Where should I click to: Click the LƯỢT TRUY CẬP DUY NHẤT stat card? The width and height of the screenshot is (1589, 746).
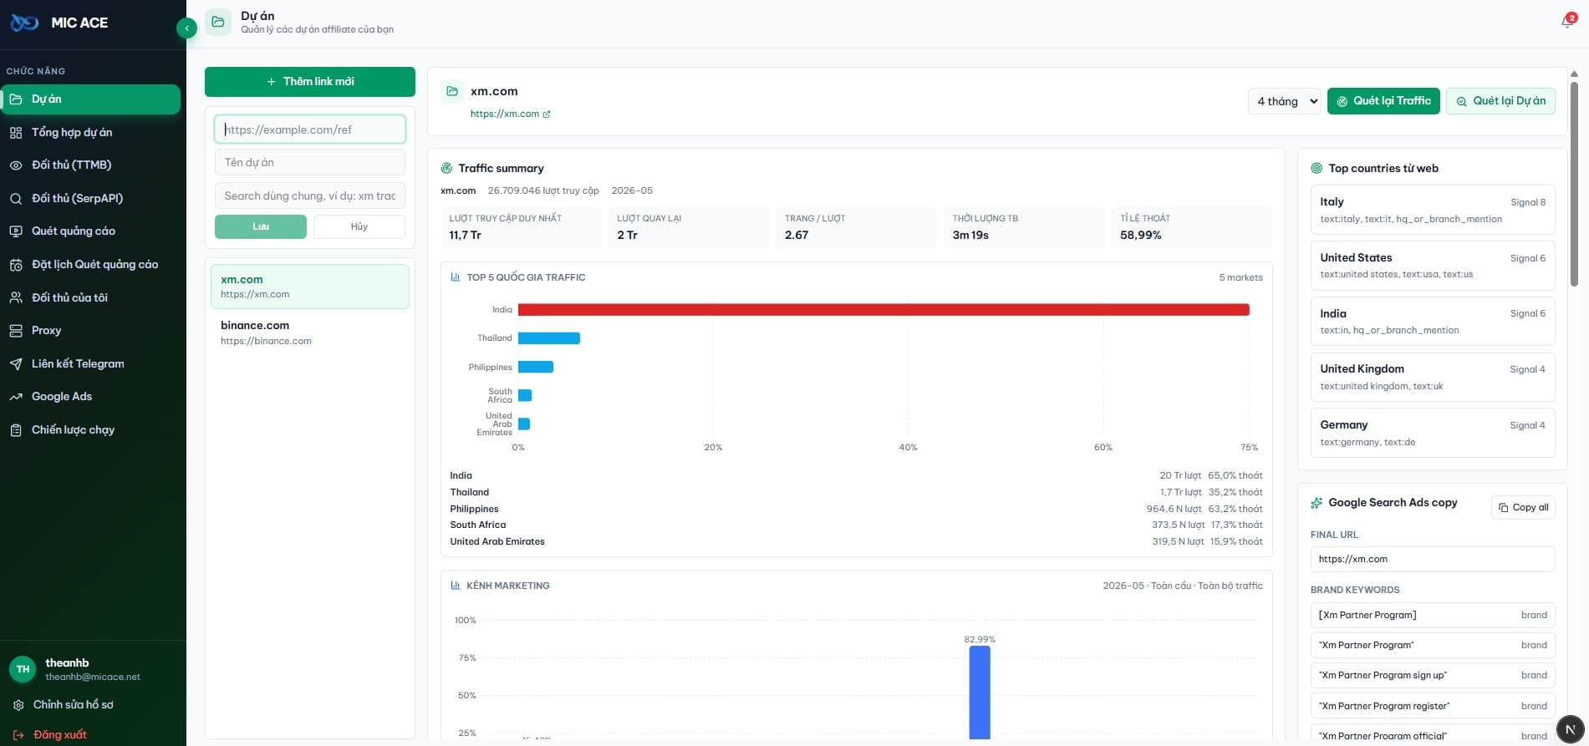(x=521, y=227)
